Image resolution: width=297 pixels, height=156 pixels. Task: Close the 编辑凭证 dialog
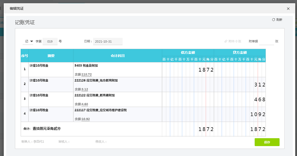[288, 9]
